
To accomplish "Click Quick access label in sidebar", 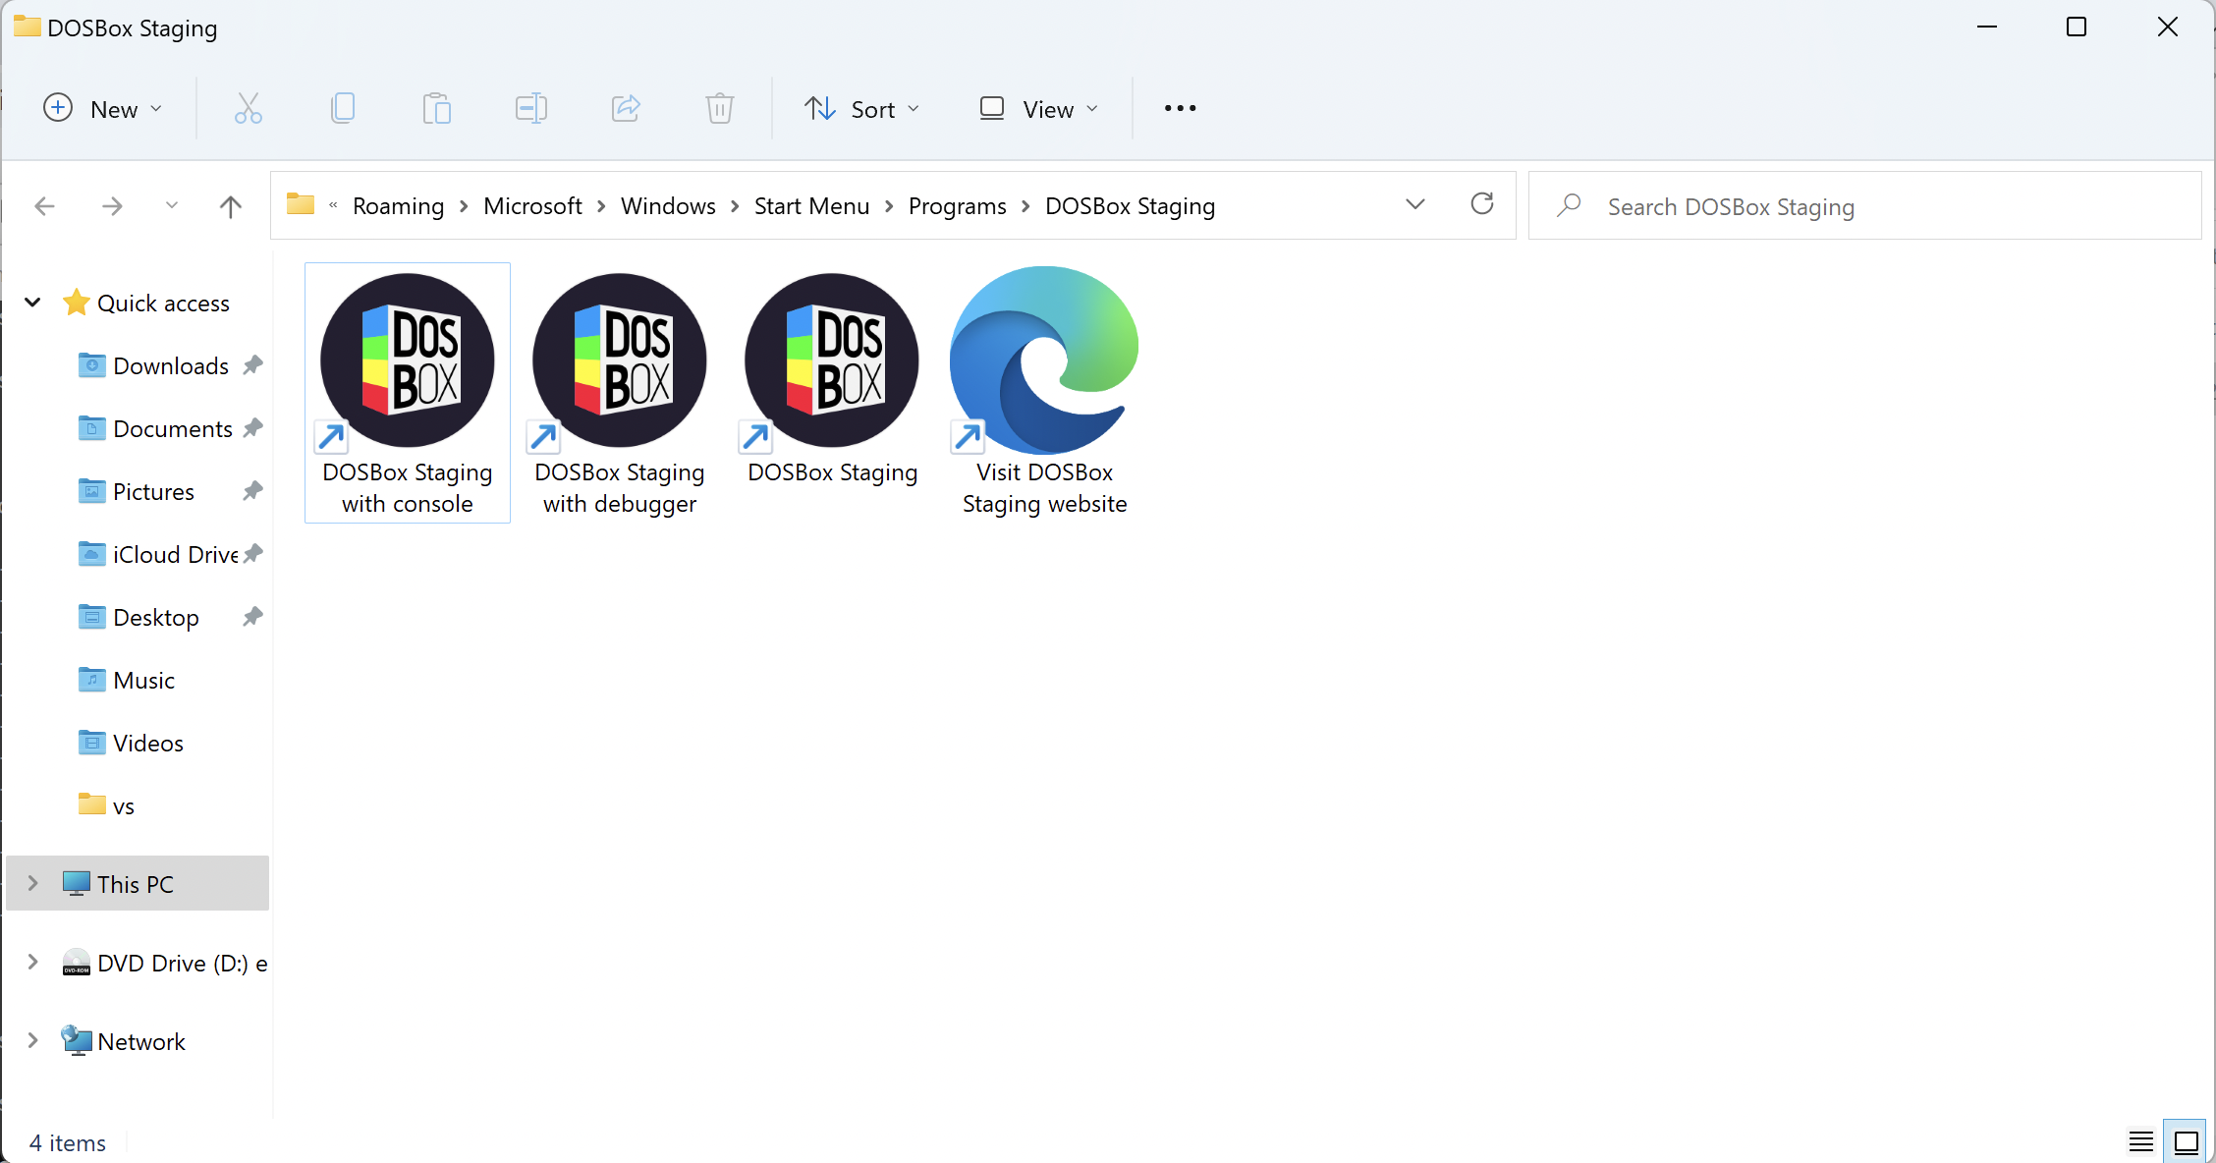I will (163, 304).
